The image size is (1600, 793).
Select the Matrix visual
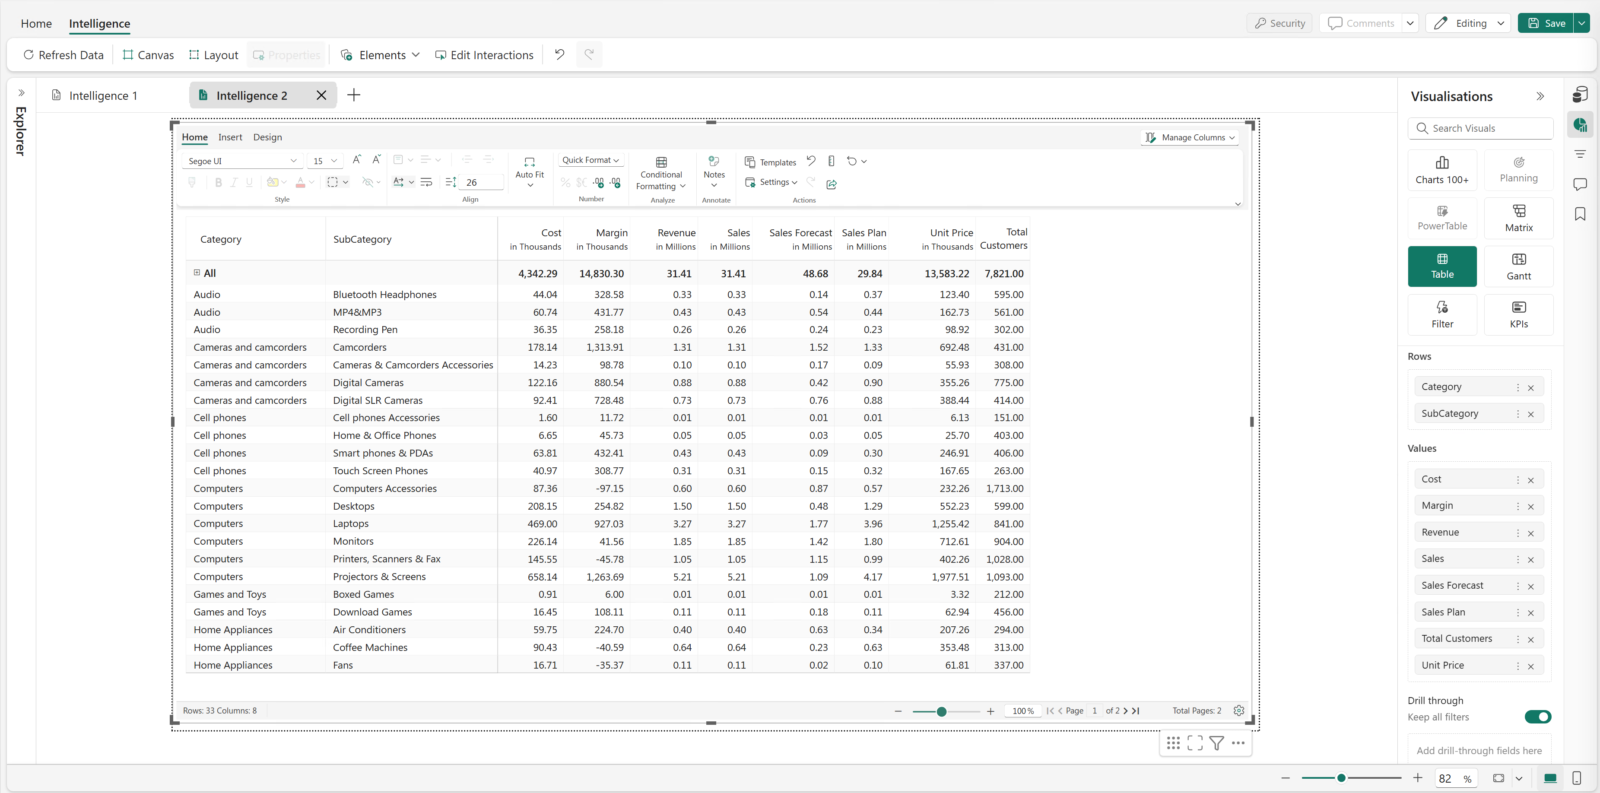pos(1518,218)
